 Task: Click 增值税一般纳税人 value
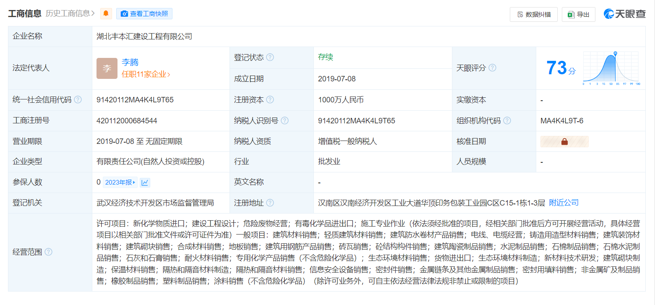tap(347, 141)
